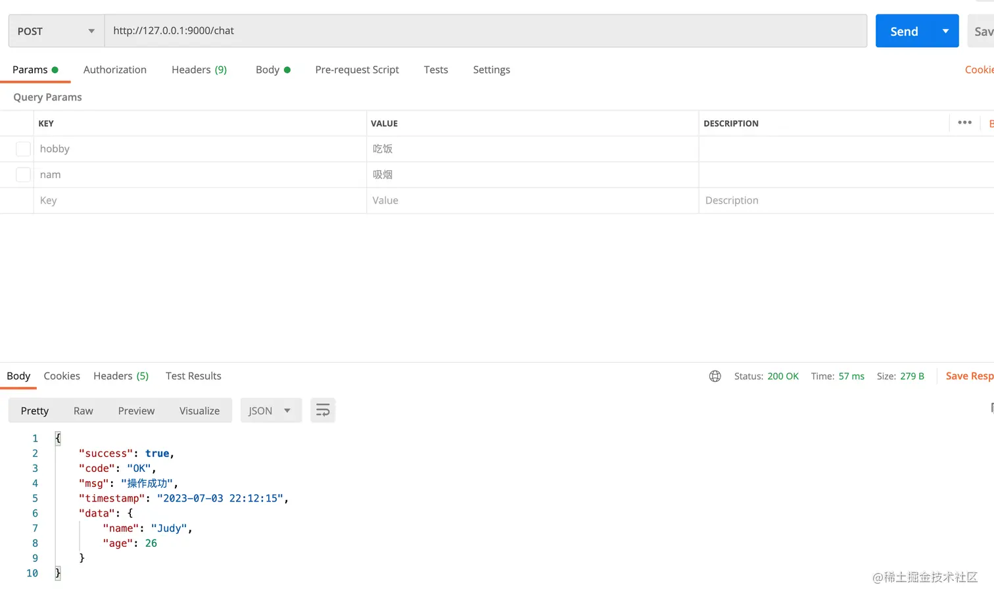Select the response Body tab
Screen dimensions: 994x600
18,376
